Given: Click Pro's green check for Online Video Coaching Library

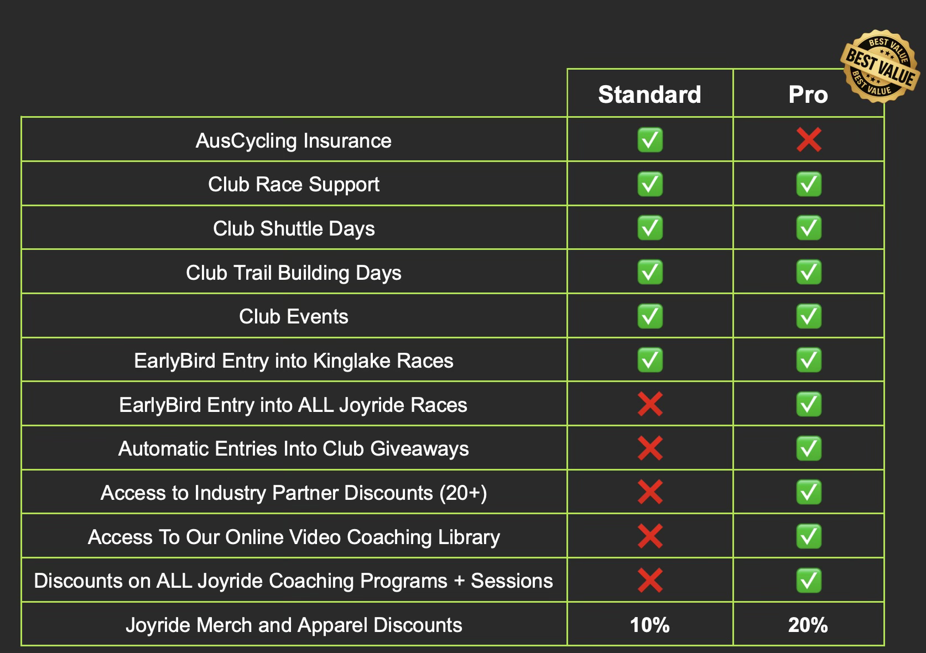Looking at the screenshot, I should click(x=808, y=536).
